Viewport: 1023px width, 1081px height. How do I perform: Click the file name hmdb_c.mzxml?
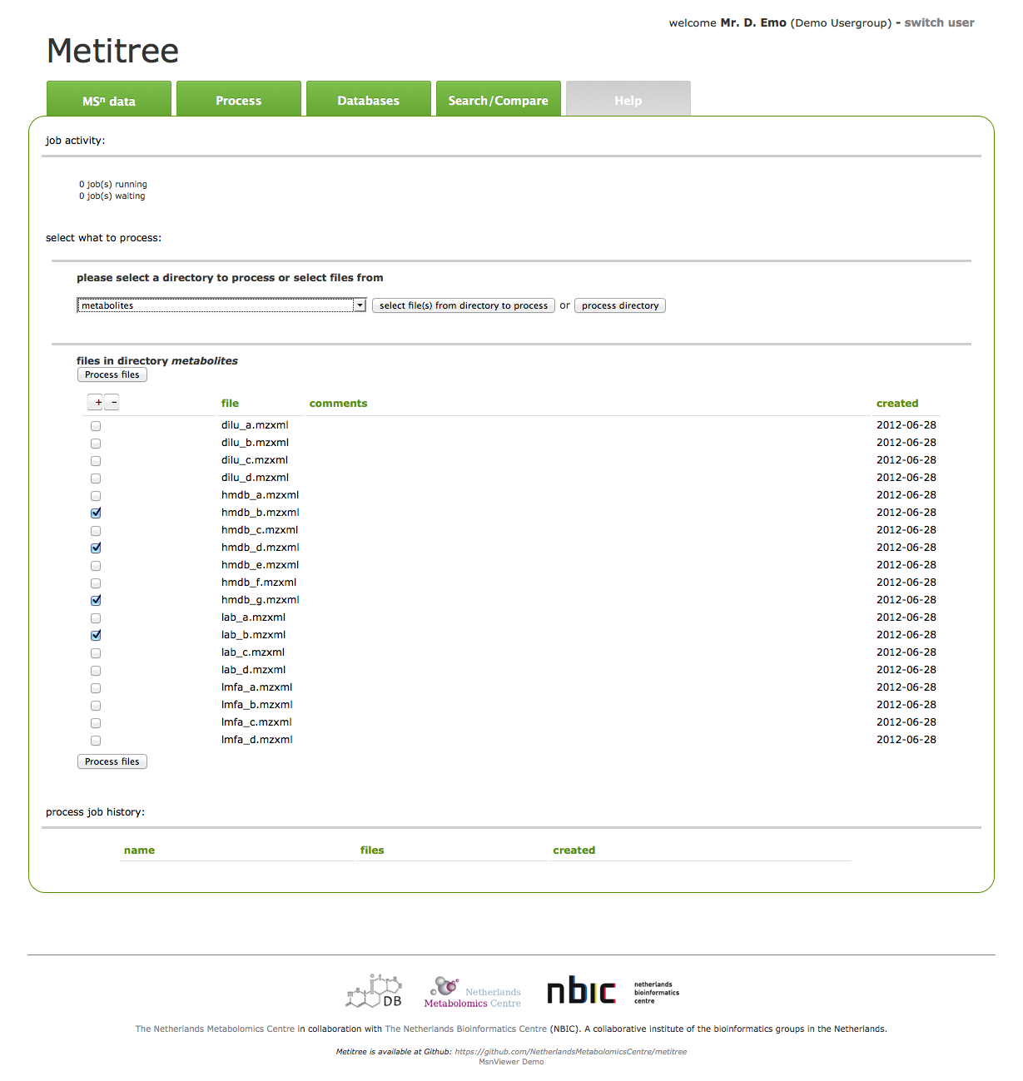pyautogui.click(x=260, y=530)
